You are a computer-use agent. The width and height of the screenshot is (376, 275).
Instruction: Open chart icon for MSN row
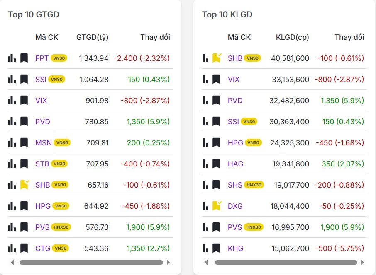point(12,142)
